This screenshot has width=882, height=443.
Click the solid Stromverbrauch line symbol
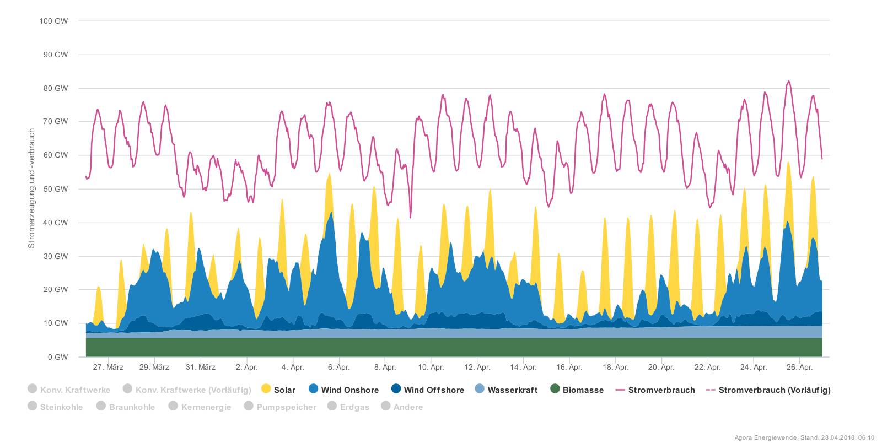click(x=621, y=390)
